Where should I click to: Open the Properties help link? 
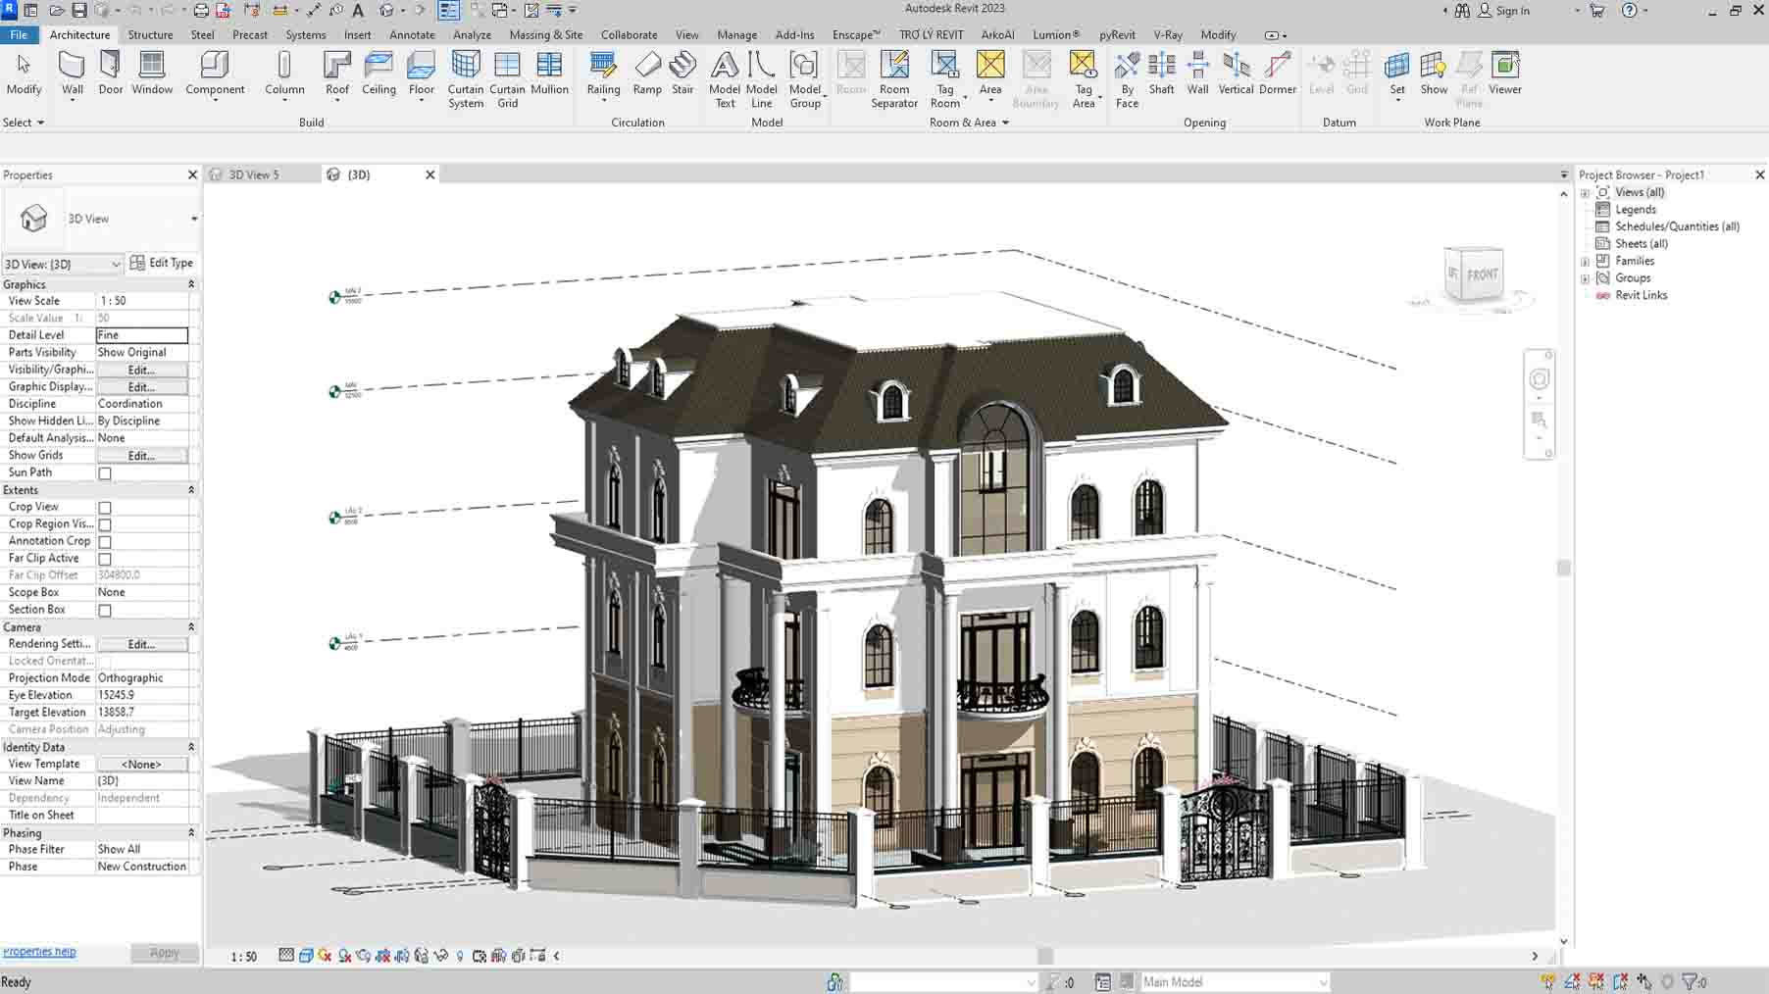point(39,952)
